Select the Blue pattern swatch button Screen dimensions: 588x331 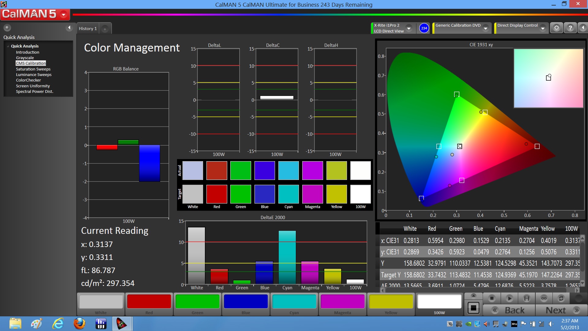246,304
